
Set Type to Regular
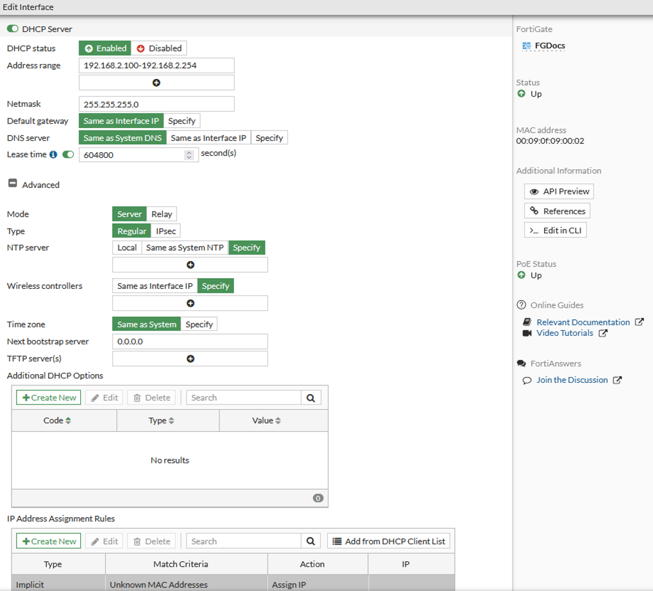click(x=132, y=231)
